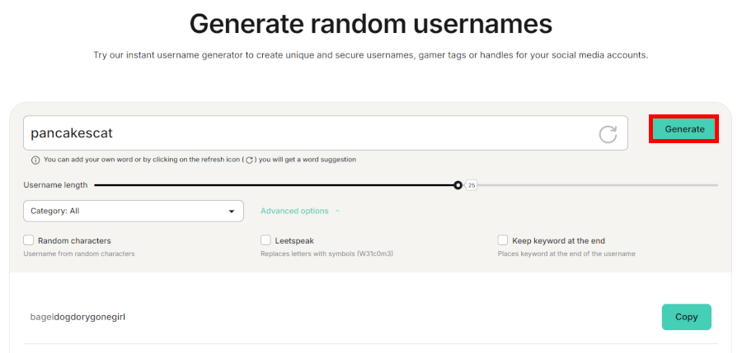Toggle the Leetspeak checkbox
The width and height of the screenshot is (742, 353).
265,240
